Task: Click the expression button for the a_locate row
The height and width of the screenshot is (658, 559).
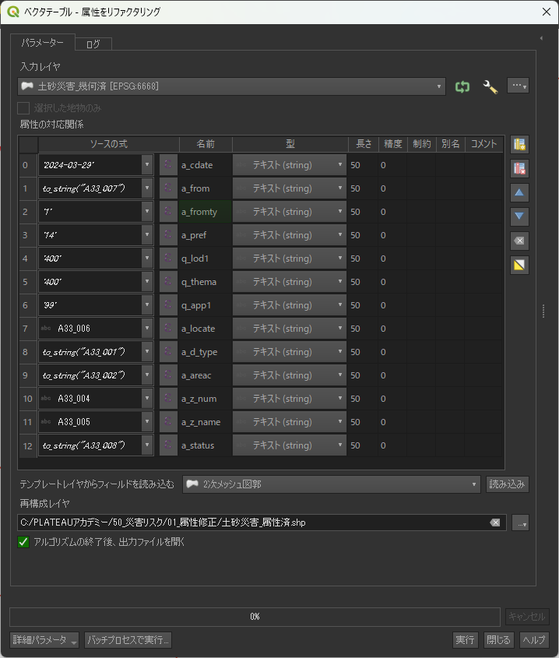Action: point(168,329)
